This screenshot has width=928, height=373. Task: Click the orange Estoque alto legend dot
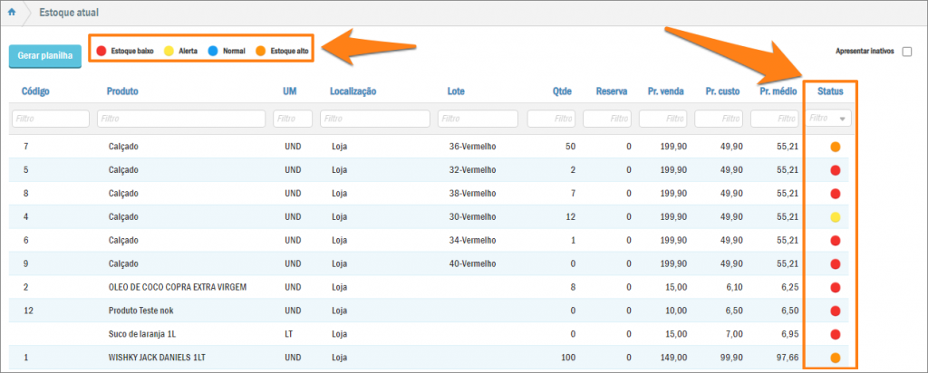tap(260, 52)
